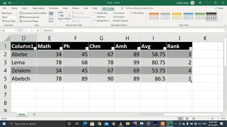Open Cortana circle icon
The width and height of the screenshot is (227, 127).
69,124
